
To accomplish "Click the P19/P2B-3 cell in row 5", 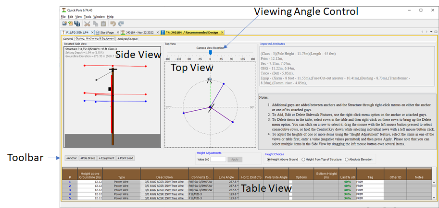I will pos(201,198).
